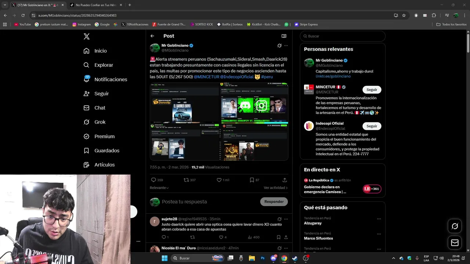Click the Buscar search box on X

343,36
